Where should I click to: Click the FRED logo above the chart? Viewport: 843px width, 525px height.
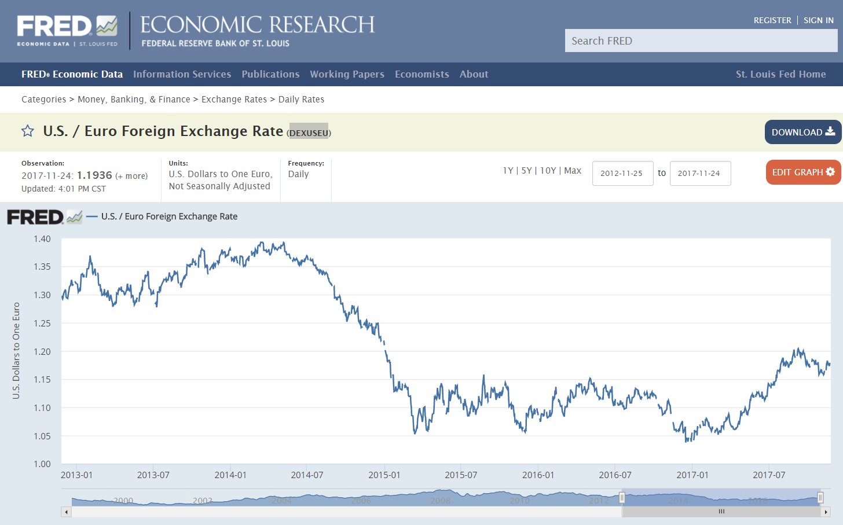click(44, 217)
